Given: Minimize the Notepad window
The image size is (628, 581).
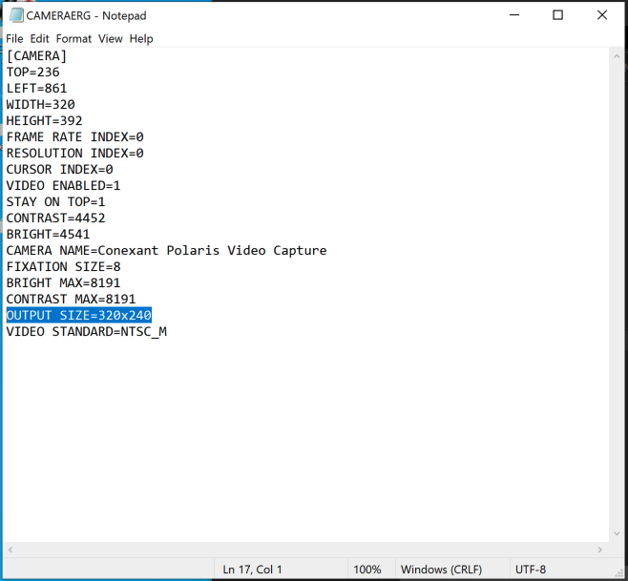Looking at the screenshot, I should point(514,15).
